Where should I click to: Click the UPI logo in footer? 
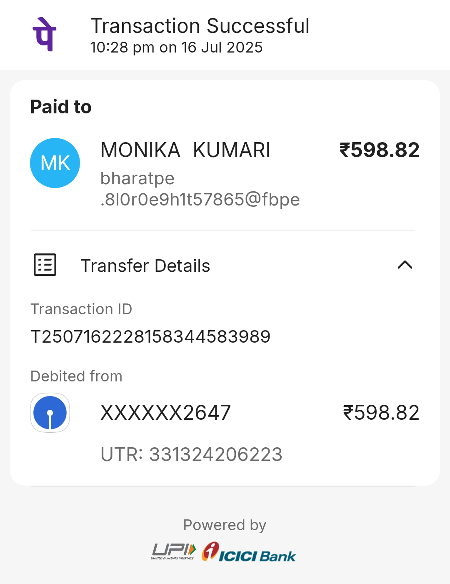173,551
